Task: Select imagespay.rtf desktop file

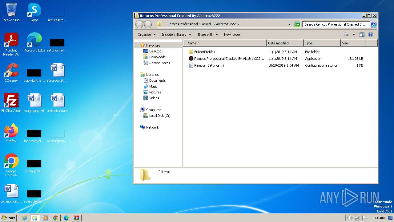Action: [34, 103]
